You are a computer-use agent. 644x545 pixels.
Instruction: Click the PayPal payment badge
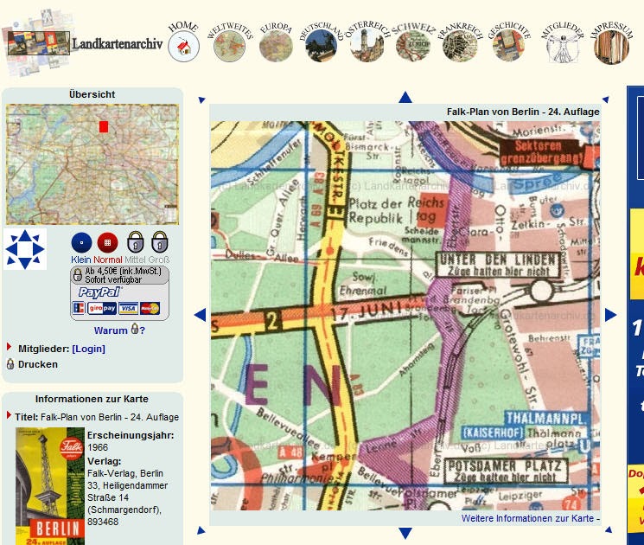[99, 292]
